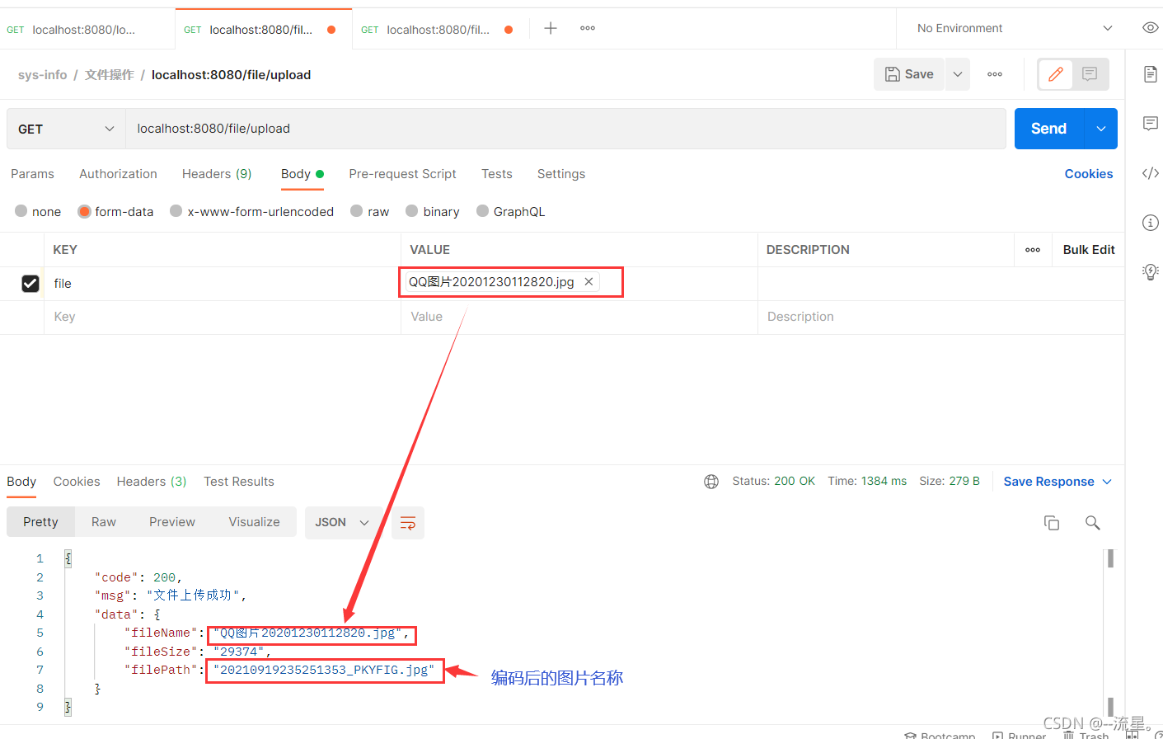Switch to edit mode pencil icon

coord(1055,74)
